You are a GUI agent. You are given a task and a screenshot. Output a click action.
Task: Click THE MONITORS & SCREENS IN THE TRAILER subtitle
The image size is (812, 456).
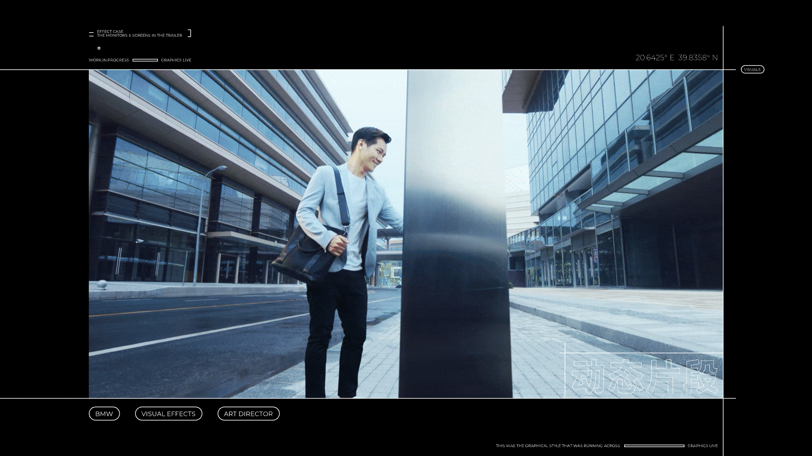(140, 35)
